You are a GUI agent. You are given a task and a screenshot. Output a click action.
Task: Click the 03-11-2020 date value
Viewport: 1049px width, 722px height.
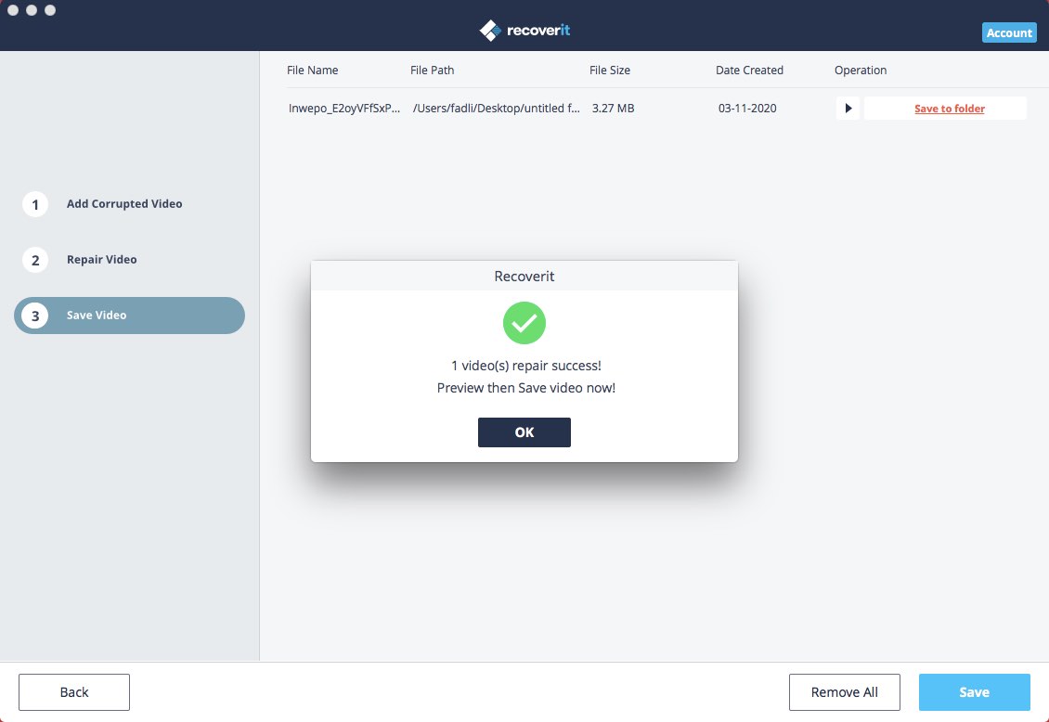(x=747, y=109)
